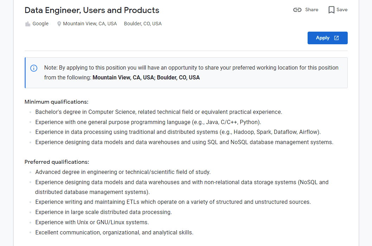The width and height of the screenshot is (372, 246).
Task: Select the company building icon beside Google
Action: [x=27, y=24]
